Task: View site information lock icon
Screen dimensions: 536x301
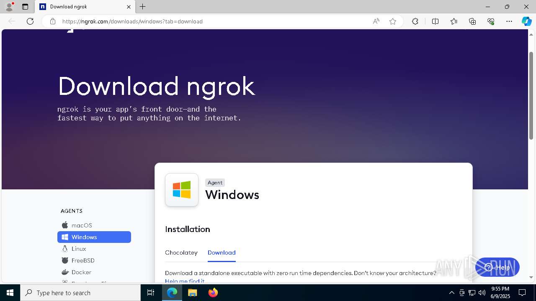Action: (53, 21)
